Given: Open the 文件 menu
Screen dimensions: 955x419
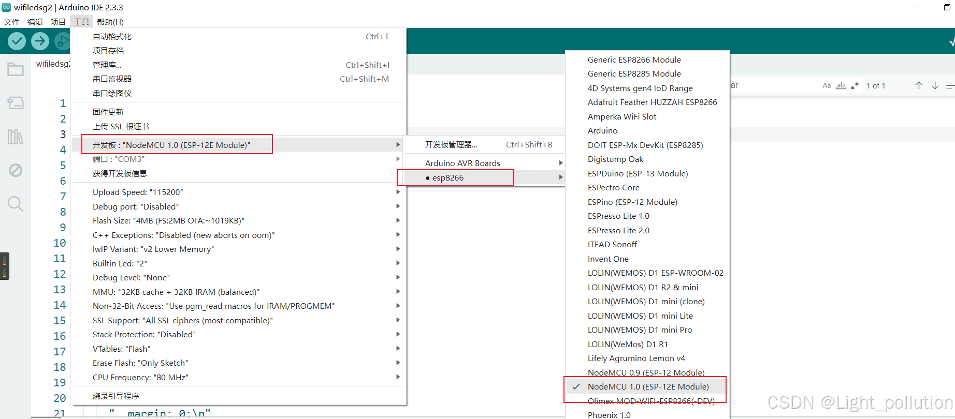Looking at the screenshot, I should click(x=12, y=22).
